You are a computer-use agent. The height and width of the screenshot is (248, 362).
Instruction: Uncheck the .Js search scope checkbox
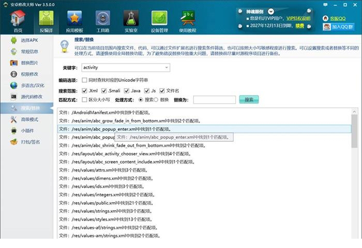147,90
